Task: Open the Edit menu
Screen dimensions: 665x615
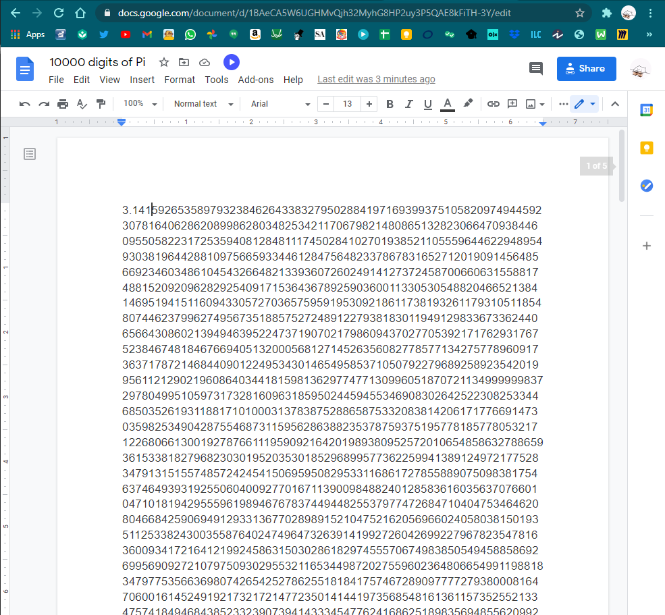Action: [82, 80]
